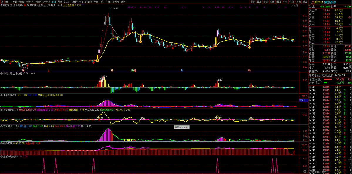Click the red up arrow beside 佛燃能源 title
352x174 pixels.
[x=25, y=5]
